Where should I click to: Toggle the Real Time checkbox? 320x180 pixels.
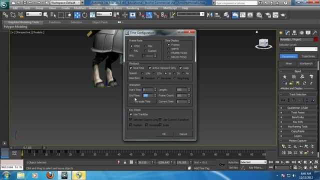(131, 68)
